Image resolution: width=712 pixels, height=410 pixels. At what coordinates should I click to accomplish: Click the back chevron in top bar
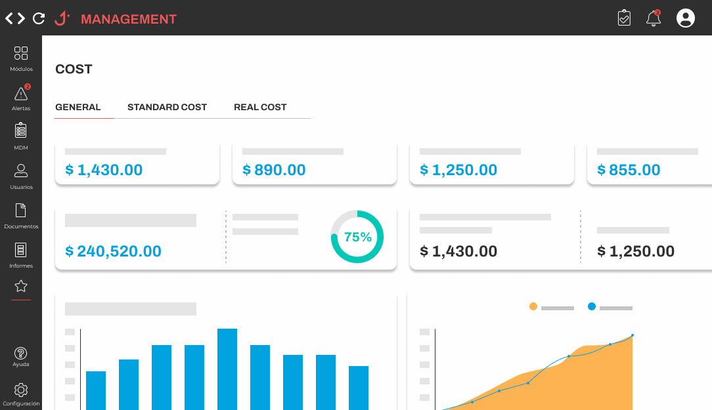[x=9, y=18]
